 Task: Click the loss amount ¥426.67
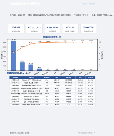click(x=69, y=88)
